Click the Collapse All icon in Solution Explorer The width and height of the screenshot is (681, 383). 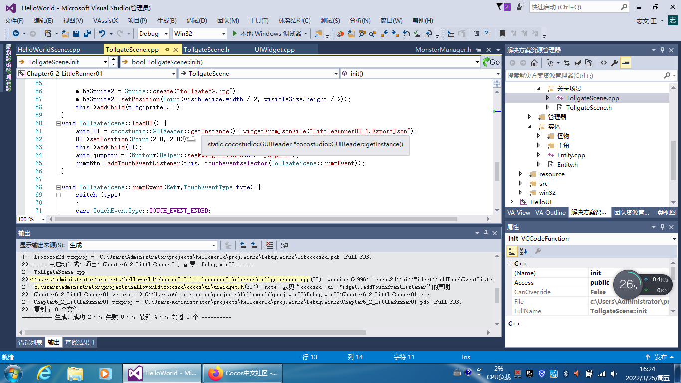(x=578, y=63)
